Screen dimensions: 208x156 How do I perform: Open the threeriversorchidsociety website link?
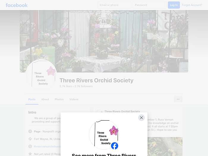[x=47, y=146]
